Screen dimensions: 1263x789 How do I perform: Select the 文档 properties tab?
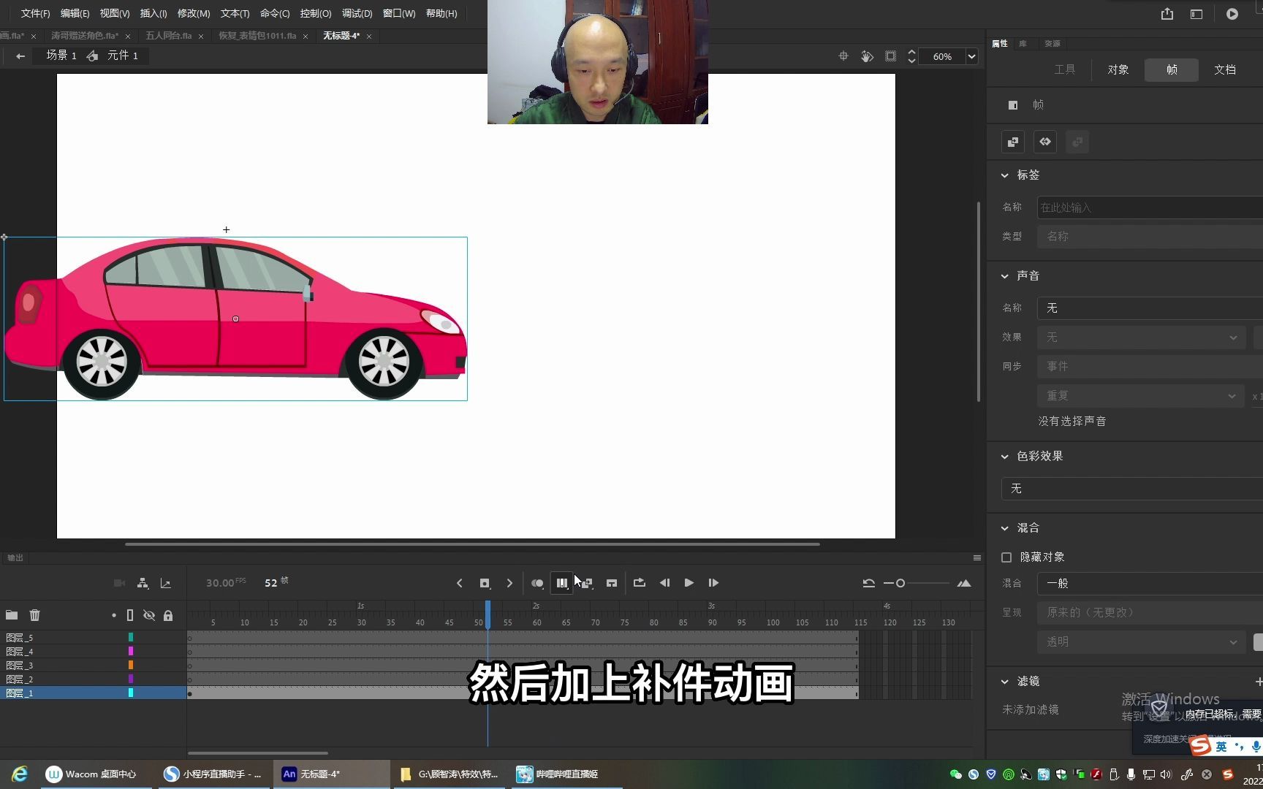coord(1225,69)
